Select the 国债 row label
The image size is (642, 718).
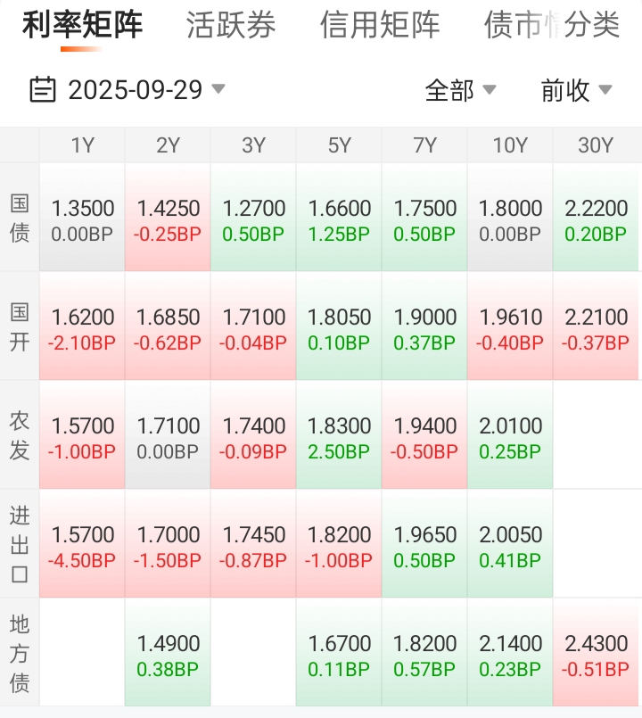(20, 218)
